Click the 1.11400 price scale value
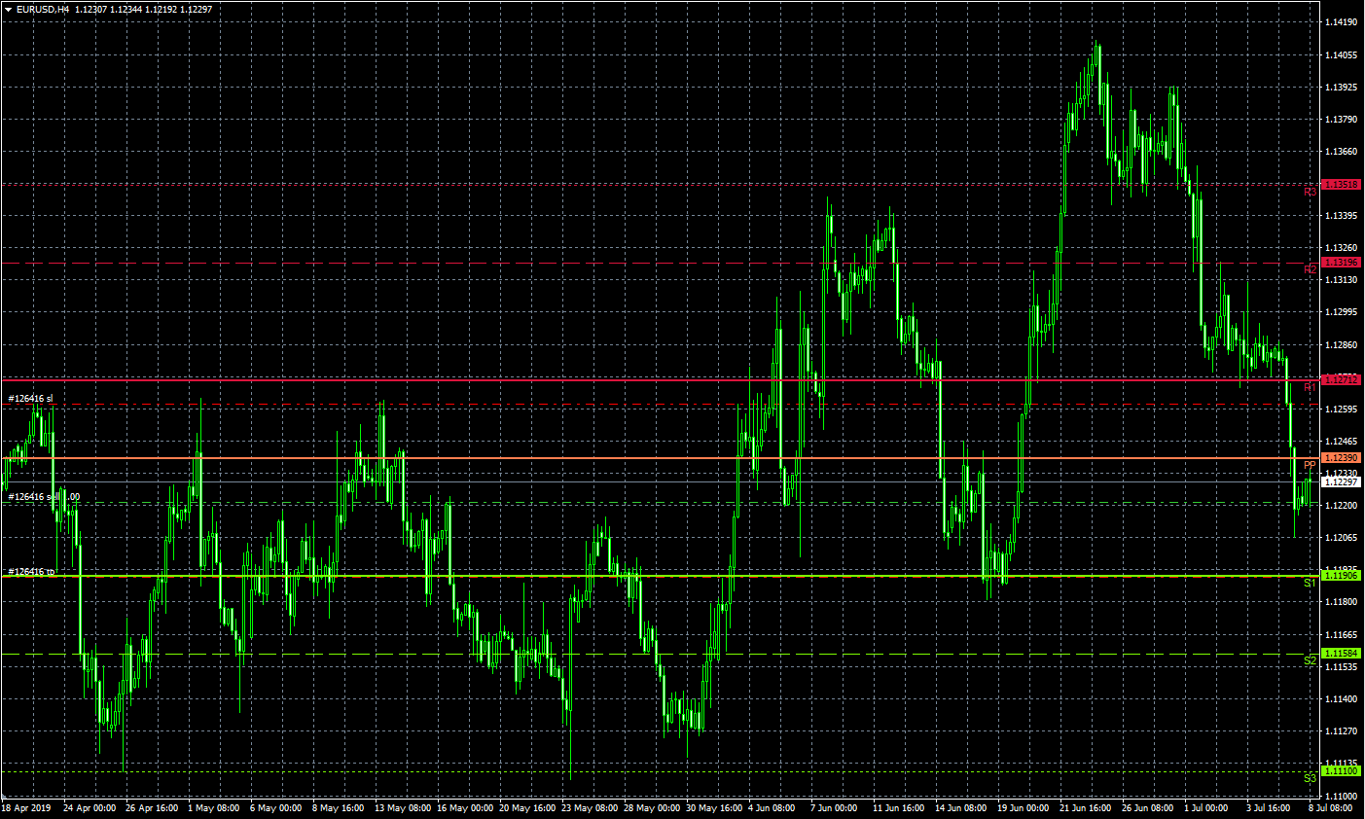This screenshot has height=819, width=1365. (x=1342, y=699)
